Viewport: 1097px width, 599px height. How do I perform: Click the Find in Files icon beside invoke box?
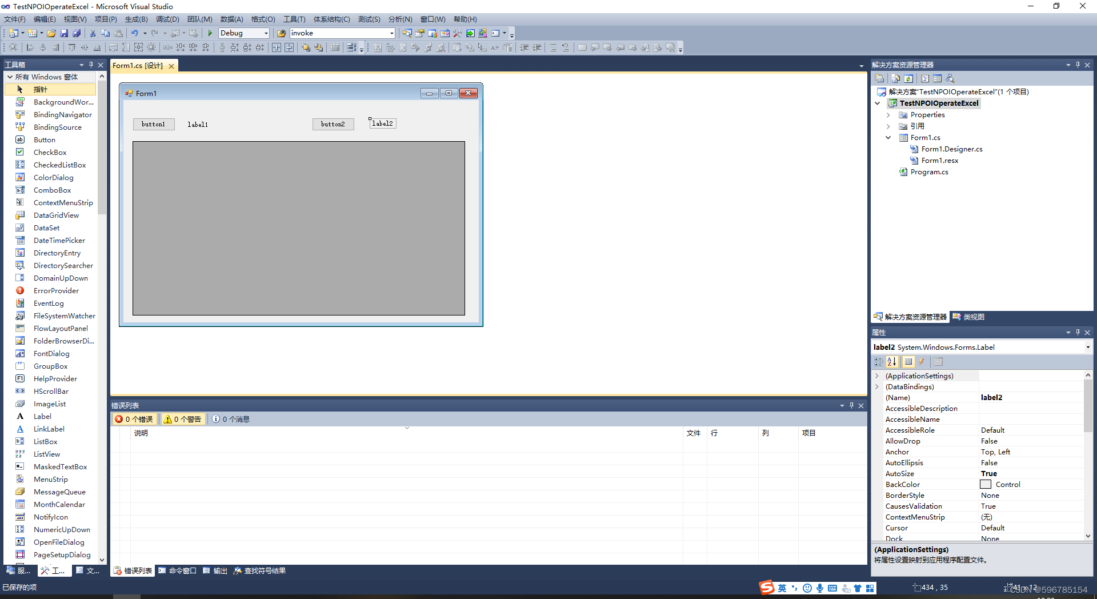[281, 33]
